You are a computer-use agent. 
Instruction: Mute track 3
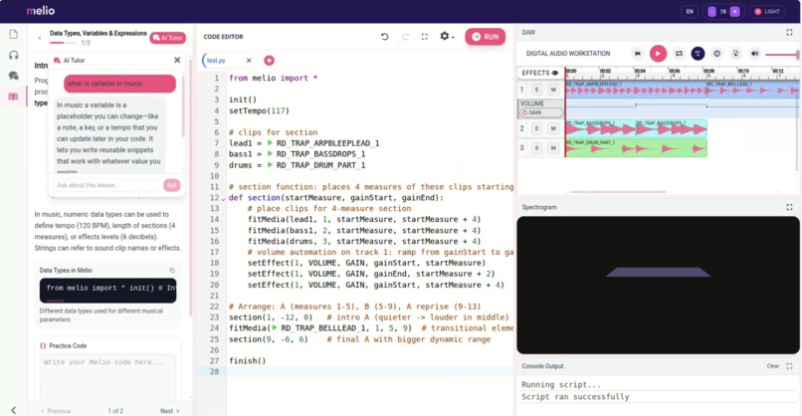[553, 148]
